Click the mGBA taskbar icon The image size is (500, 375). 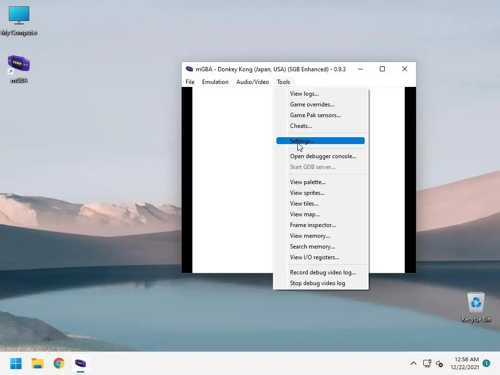click(x=81, y=363)
